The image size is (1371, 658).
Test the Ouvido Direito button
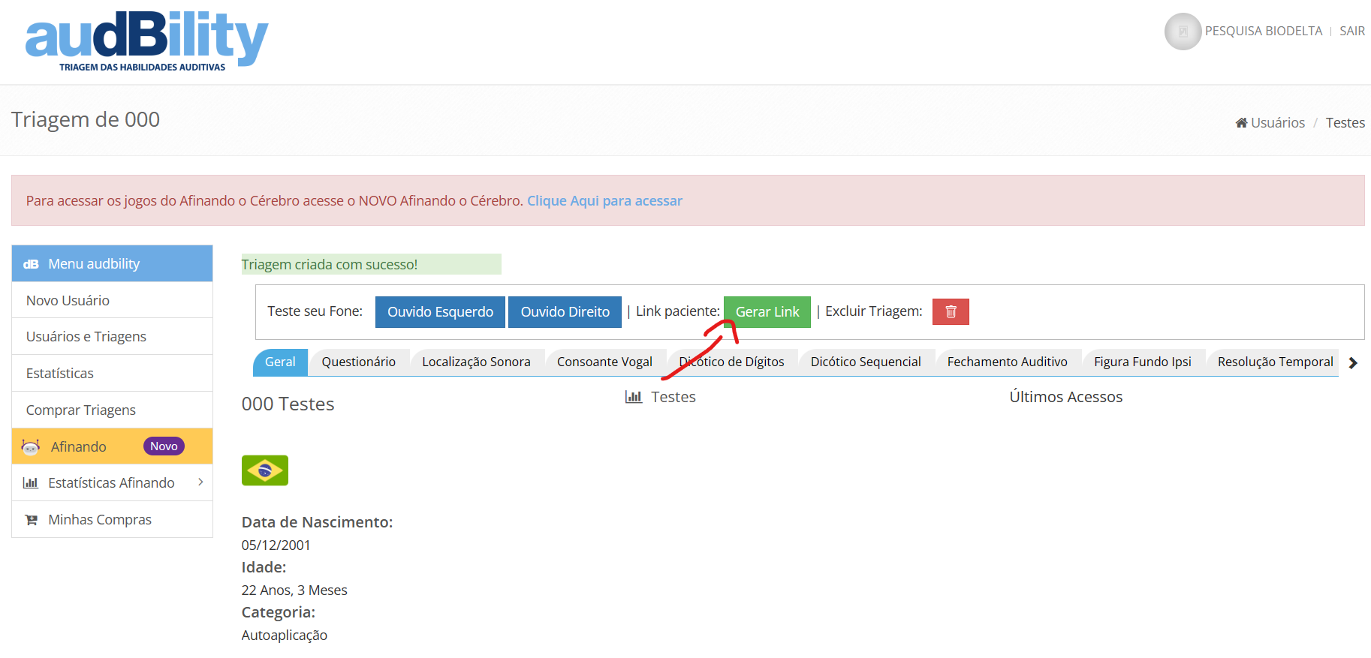(x=565, y=312)
